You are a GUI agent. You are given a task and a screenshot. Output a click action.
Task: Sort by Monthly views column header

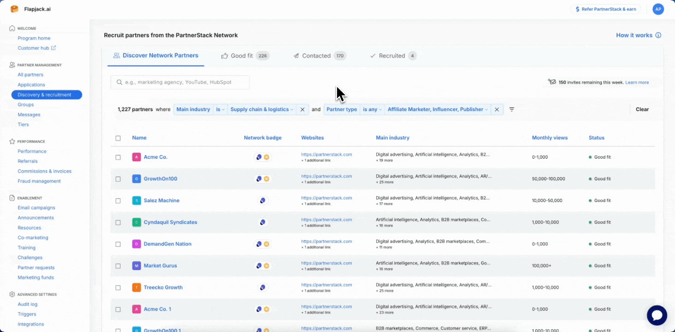(x=550, y=138)
